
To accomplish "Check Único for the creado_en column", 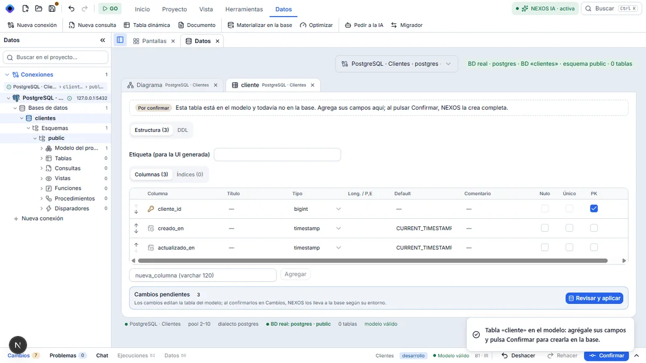I will pyautogui.click(x=569, y=228).
